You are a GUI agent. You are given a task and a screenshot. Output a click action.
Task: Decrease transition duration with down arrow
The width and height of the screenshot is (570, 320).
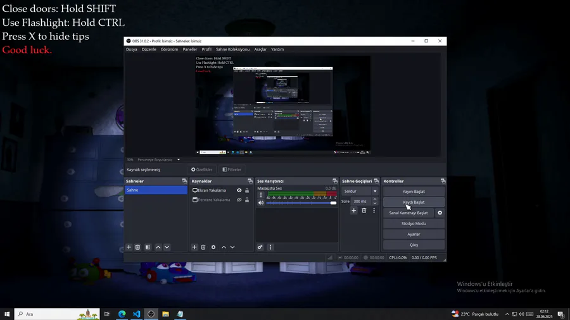tap(375, 203)
